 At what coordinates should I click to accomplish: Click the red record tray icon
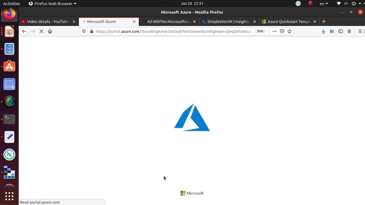point(311,4)
